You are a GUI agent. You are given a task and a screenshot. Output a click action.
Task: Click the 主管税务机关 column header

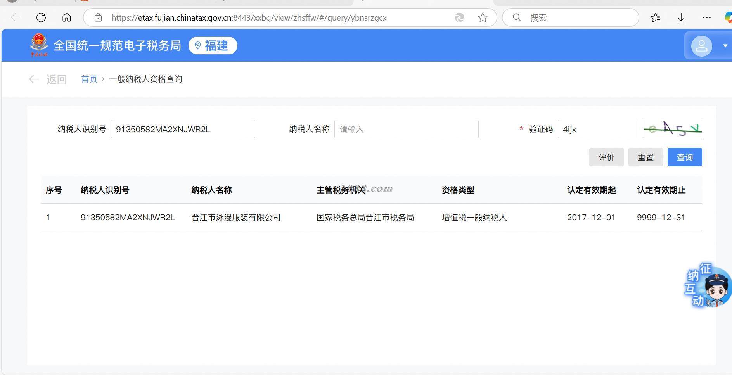point(341,190)
